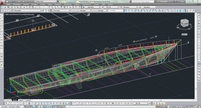Select the Erase tool in right modify toolbar

pyautogui.click(x=199, y=15)
